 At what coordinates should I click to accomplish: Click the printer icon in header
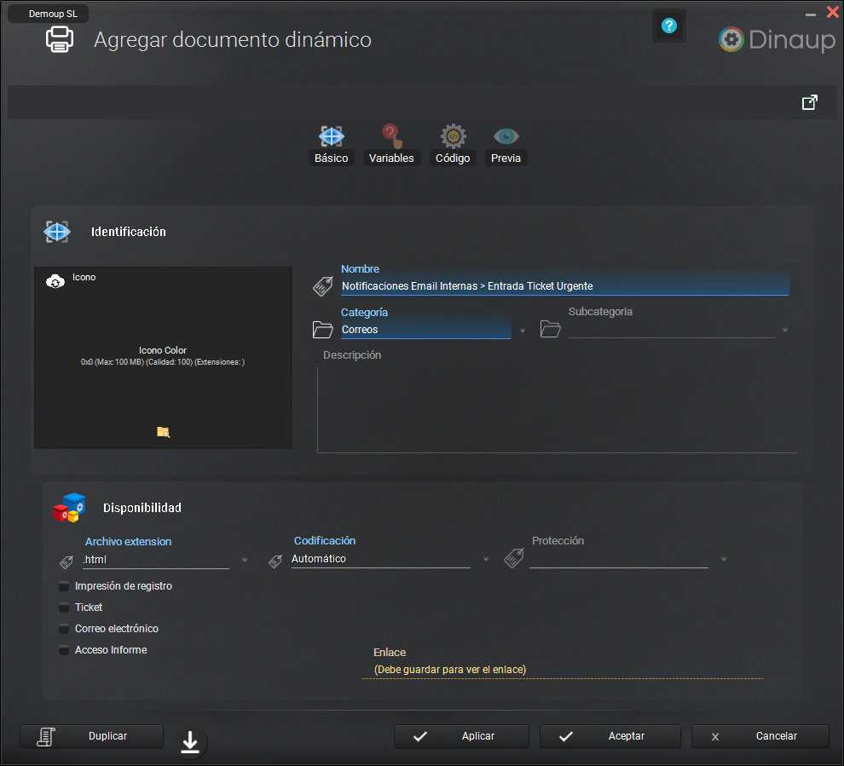tap(60, 39)
